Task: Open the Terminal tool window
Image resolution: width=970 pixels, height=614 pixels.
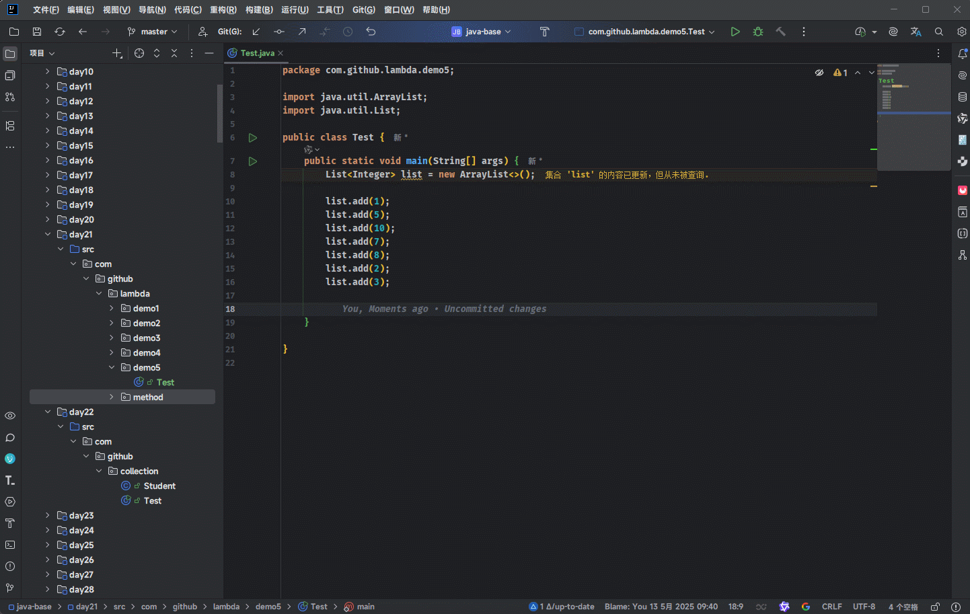Action: point(10,545)
